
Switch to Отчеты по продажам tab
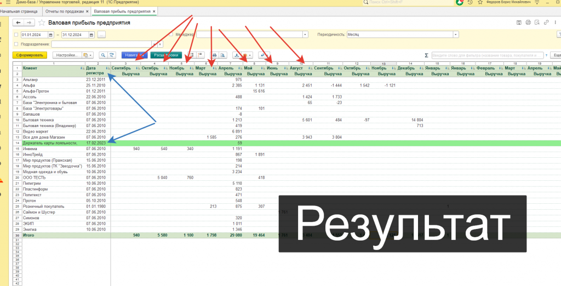[65, 12]
